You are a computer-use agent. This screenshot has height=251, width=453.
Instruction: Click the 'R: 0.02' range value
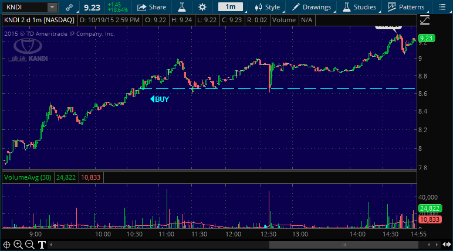[x=257, y=20]
